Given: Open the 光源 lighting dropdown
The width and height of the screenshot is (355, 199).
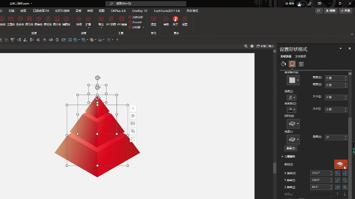Looking at the screenshot, I should click(293, 139).
